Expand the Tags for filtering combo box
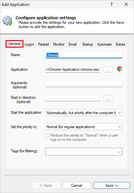Image resolution: width=134 pixels, height=193 pixels. [84, 152]
